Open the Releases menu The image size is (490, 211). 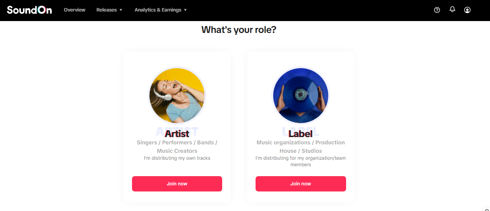coord(106,10)
